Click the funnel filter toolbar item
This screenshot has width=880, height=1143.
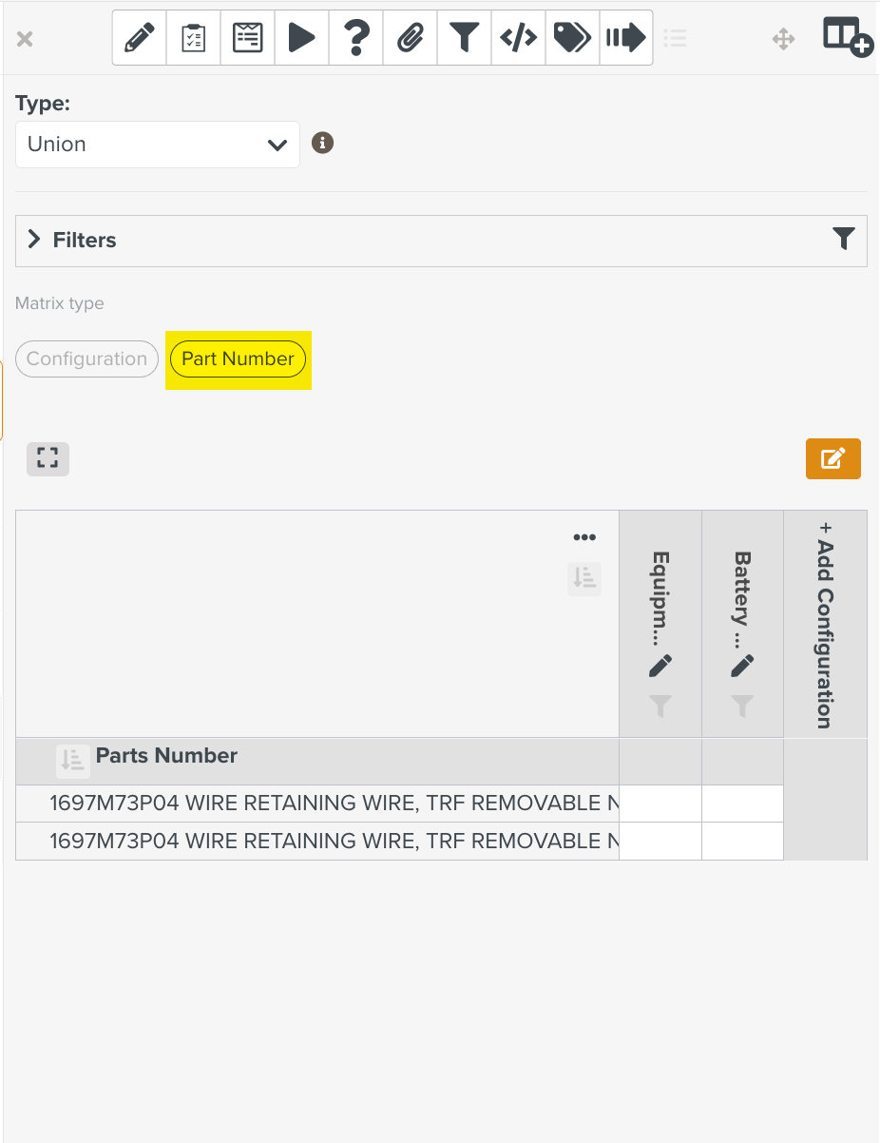pos(464,38)
